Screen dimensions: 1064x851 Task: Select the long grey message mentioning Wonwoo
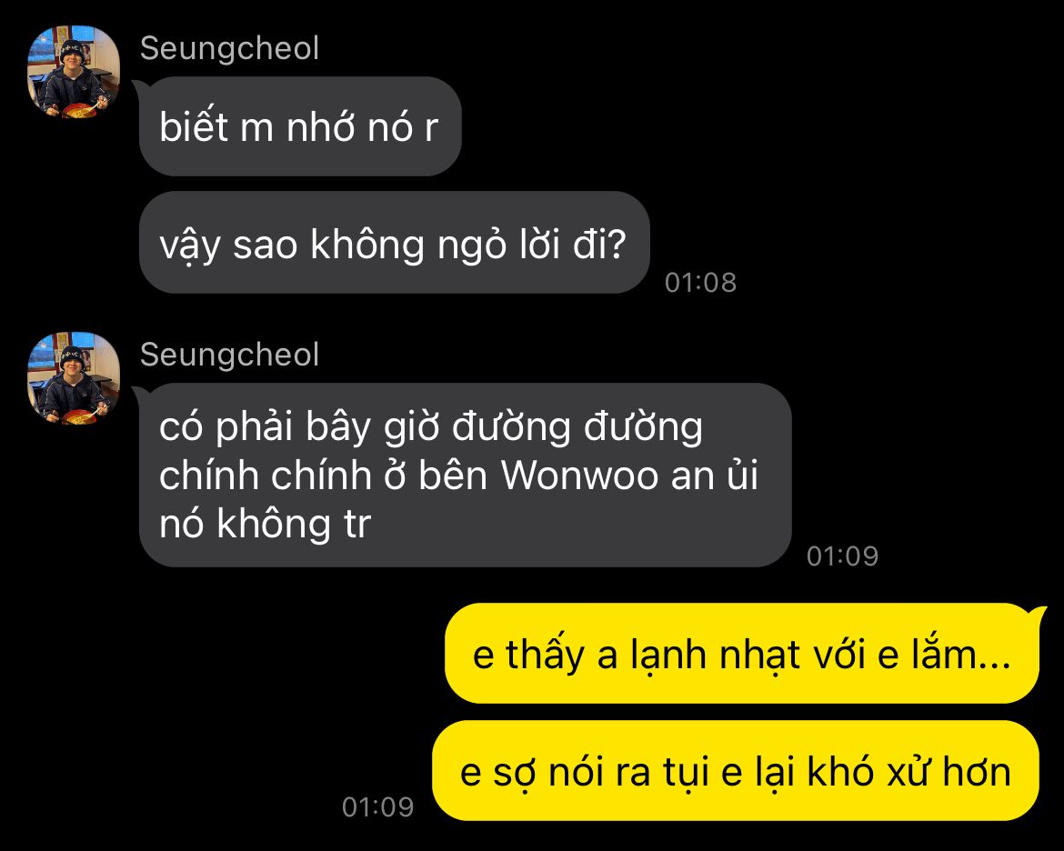coord(465,475)
